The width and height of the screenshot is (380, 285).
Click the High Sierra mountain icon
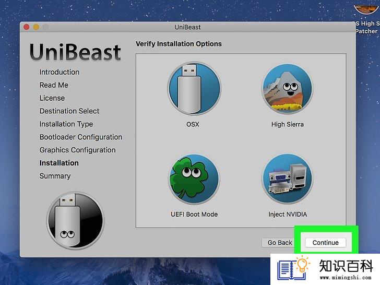pyautogui.click(x=288, y=89)
